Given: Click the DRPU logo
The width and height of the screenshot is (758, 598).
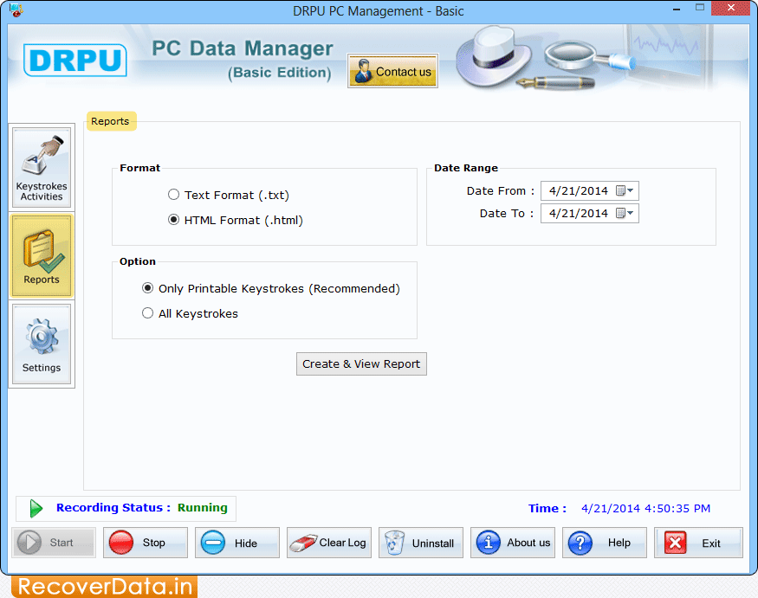Looking at the screenshot, I should [x=75, y=61].
